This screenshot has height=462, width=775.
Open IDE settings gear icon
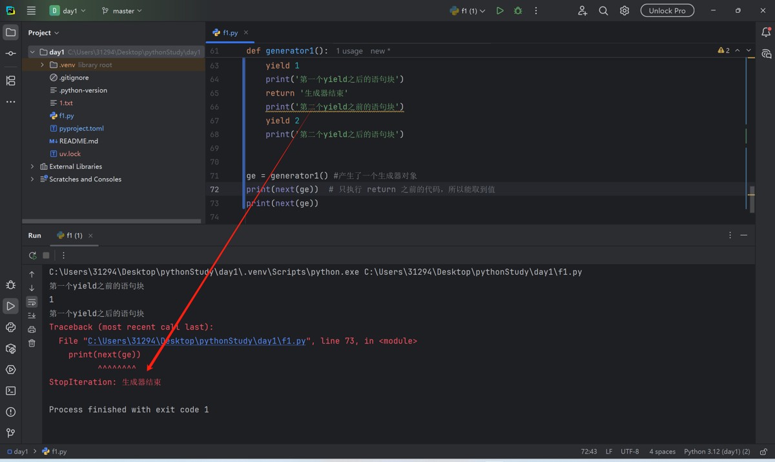click(624, 11)
